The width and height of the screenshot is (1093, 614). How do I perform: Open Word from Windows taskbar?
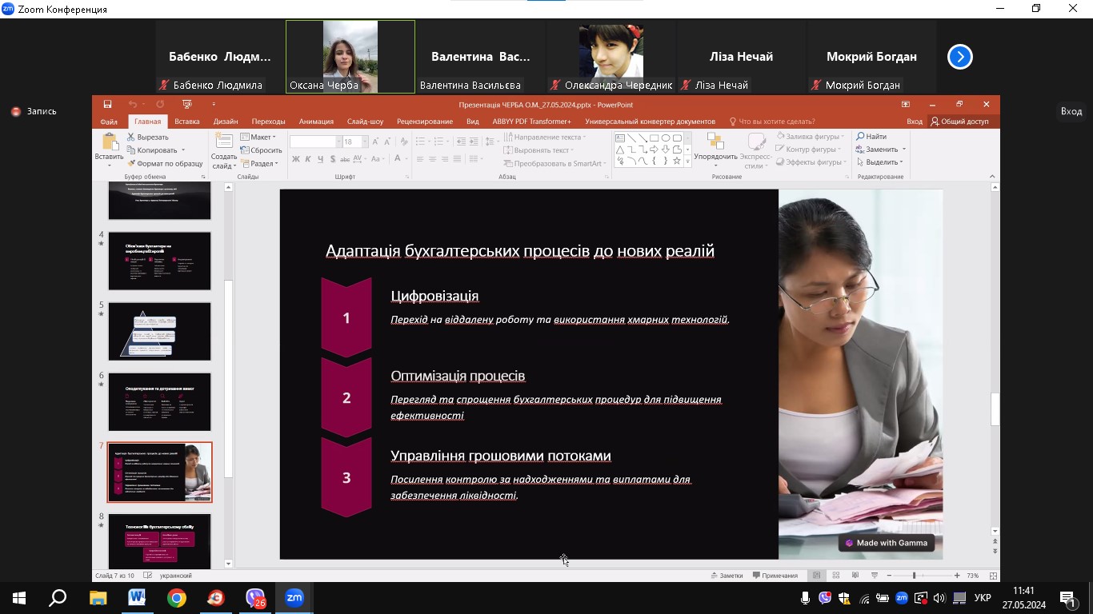pyautogui.click(x=137, y=598)
